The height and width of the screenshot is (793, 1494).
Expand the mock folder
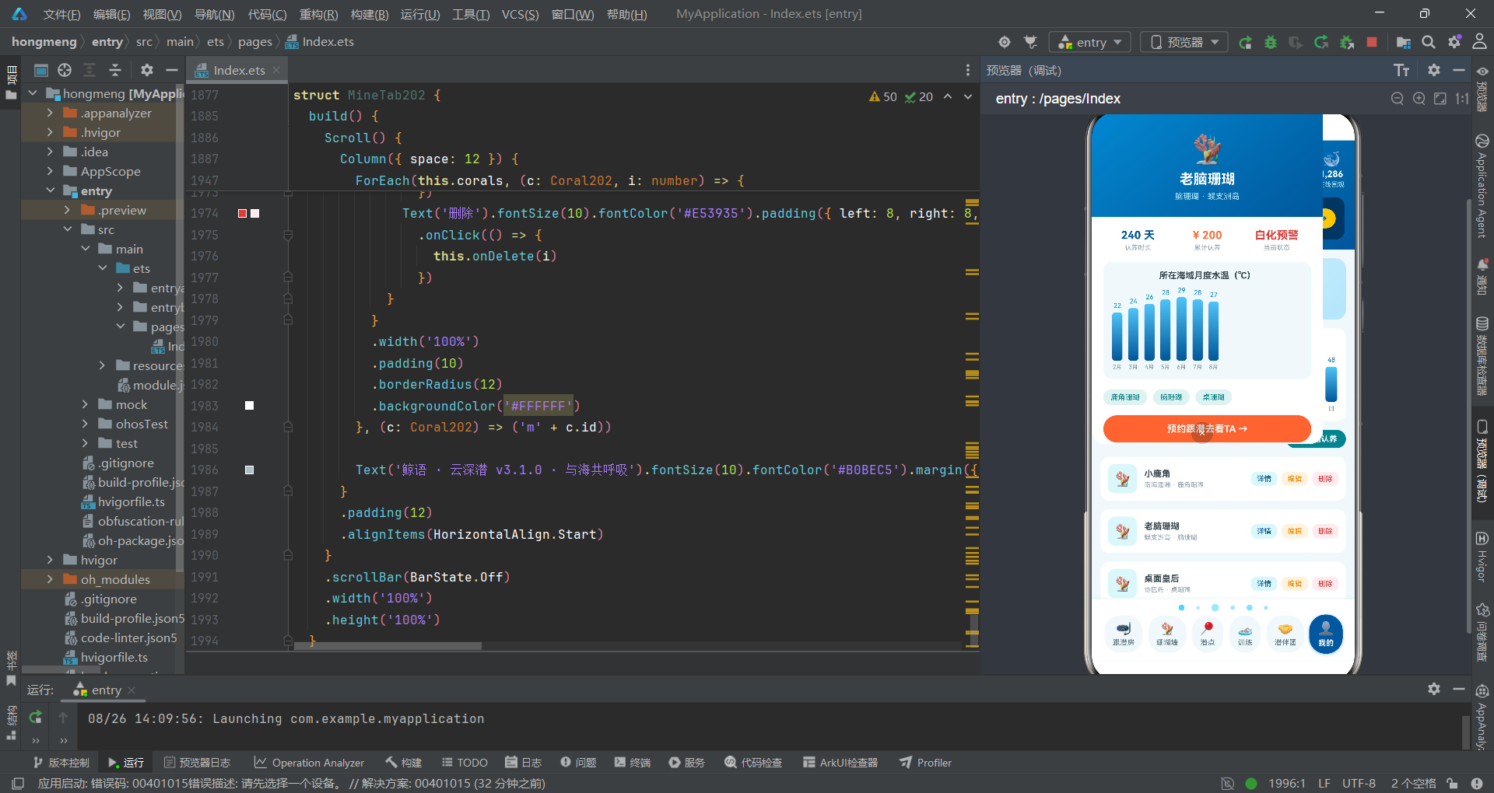click(85, 404)
